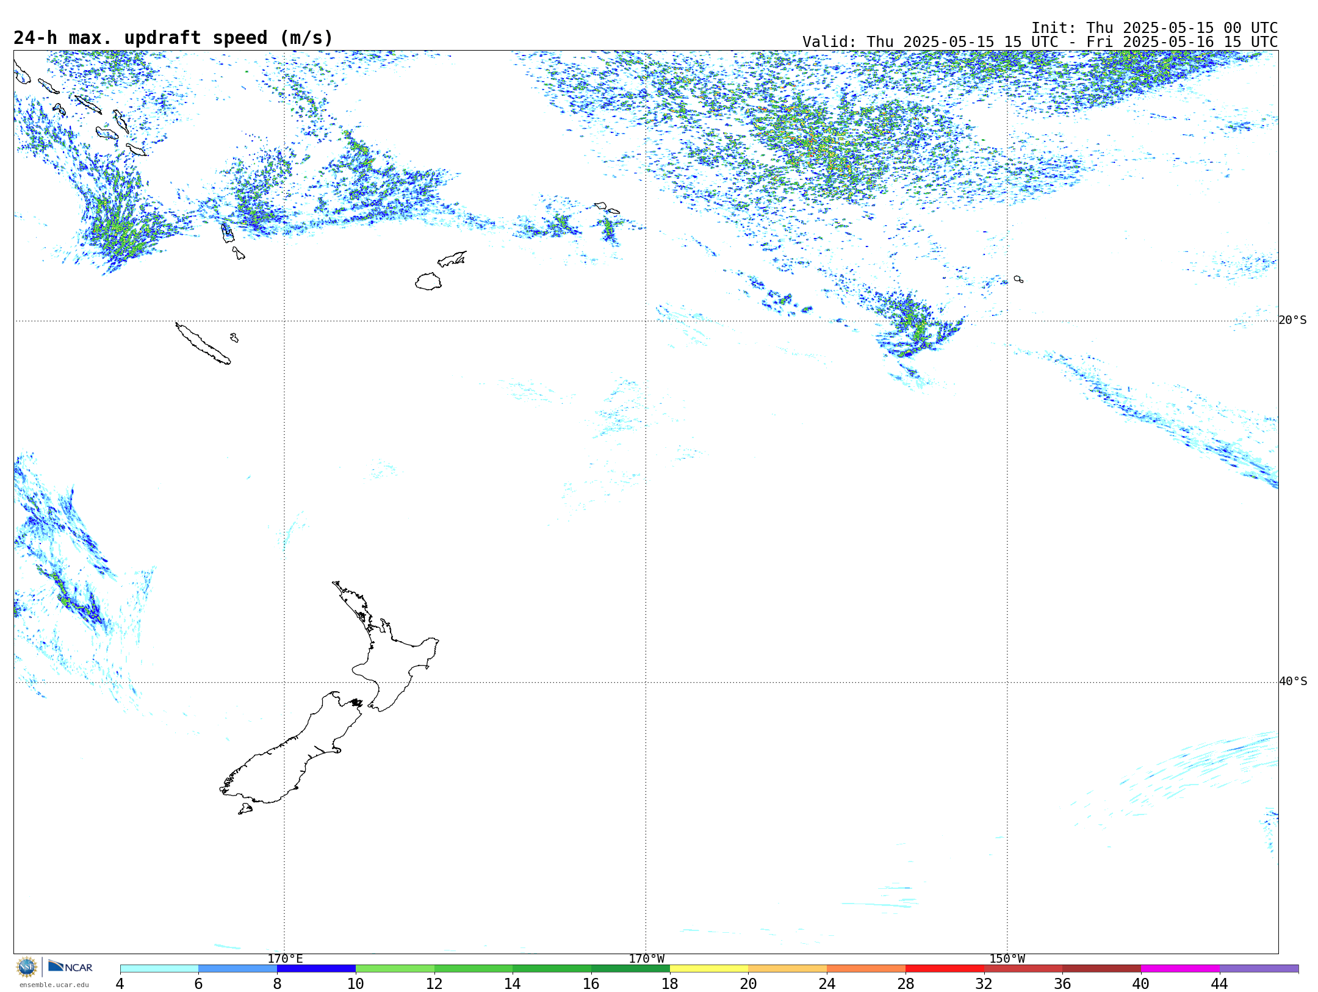Click the Viti Levu (Fiji) island outline
Image resolution: width=1318 pixels, height=992 pixels.
coord(428,281)
